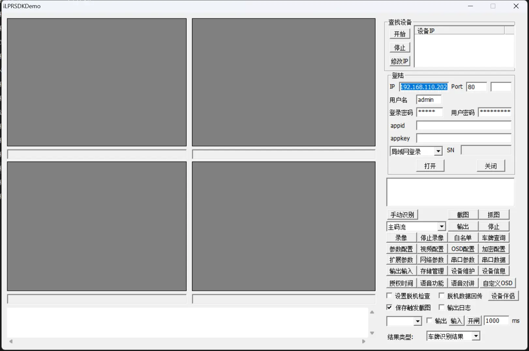Open 车牌查询 dialog
Image resolution: width=529 pixels, height=351 pixels.
(x=493, y=238)
